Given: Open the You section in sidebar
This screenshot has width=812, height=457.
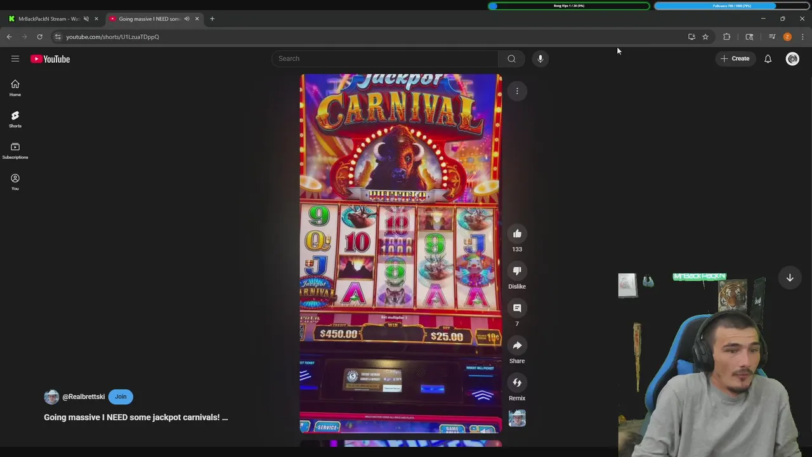Looking at the screenshot, I should [15, 182].
